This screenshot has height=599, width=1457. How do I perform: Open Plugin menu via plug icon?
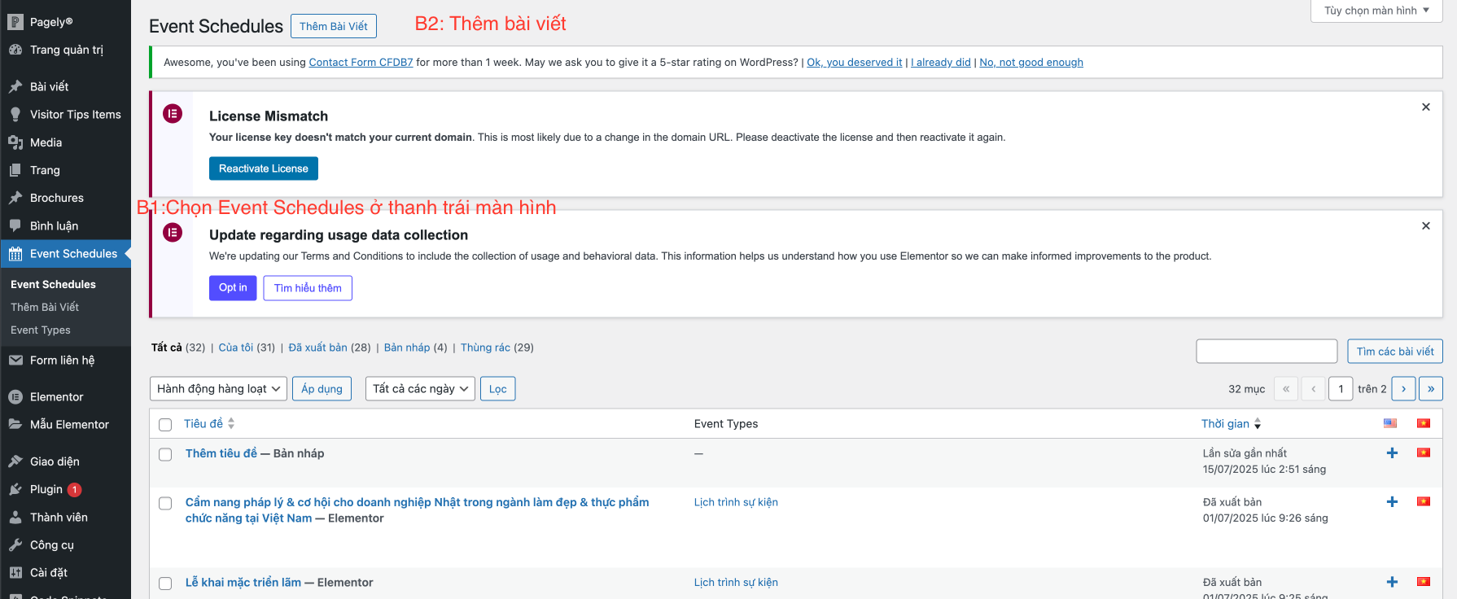coord(15,489)
